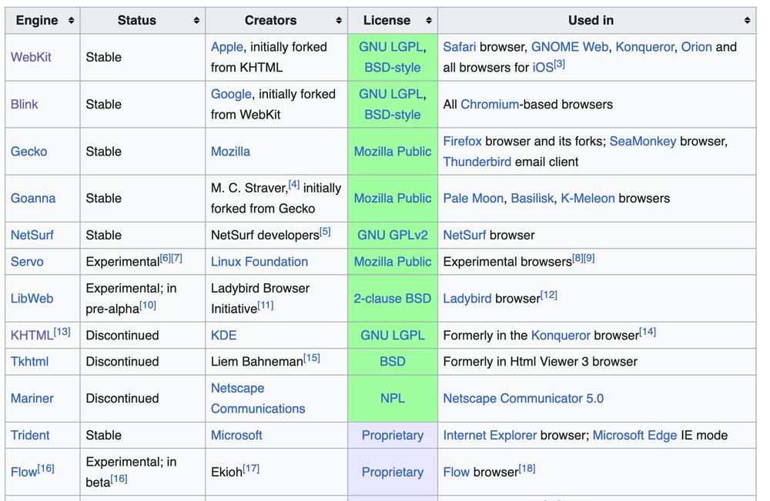Follow the Mozilla creator link
Image resolution: width=770 pixels, height=501 pixels.
coord(230,152)
